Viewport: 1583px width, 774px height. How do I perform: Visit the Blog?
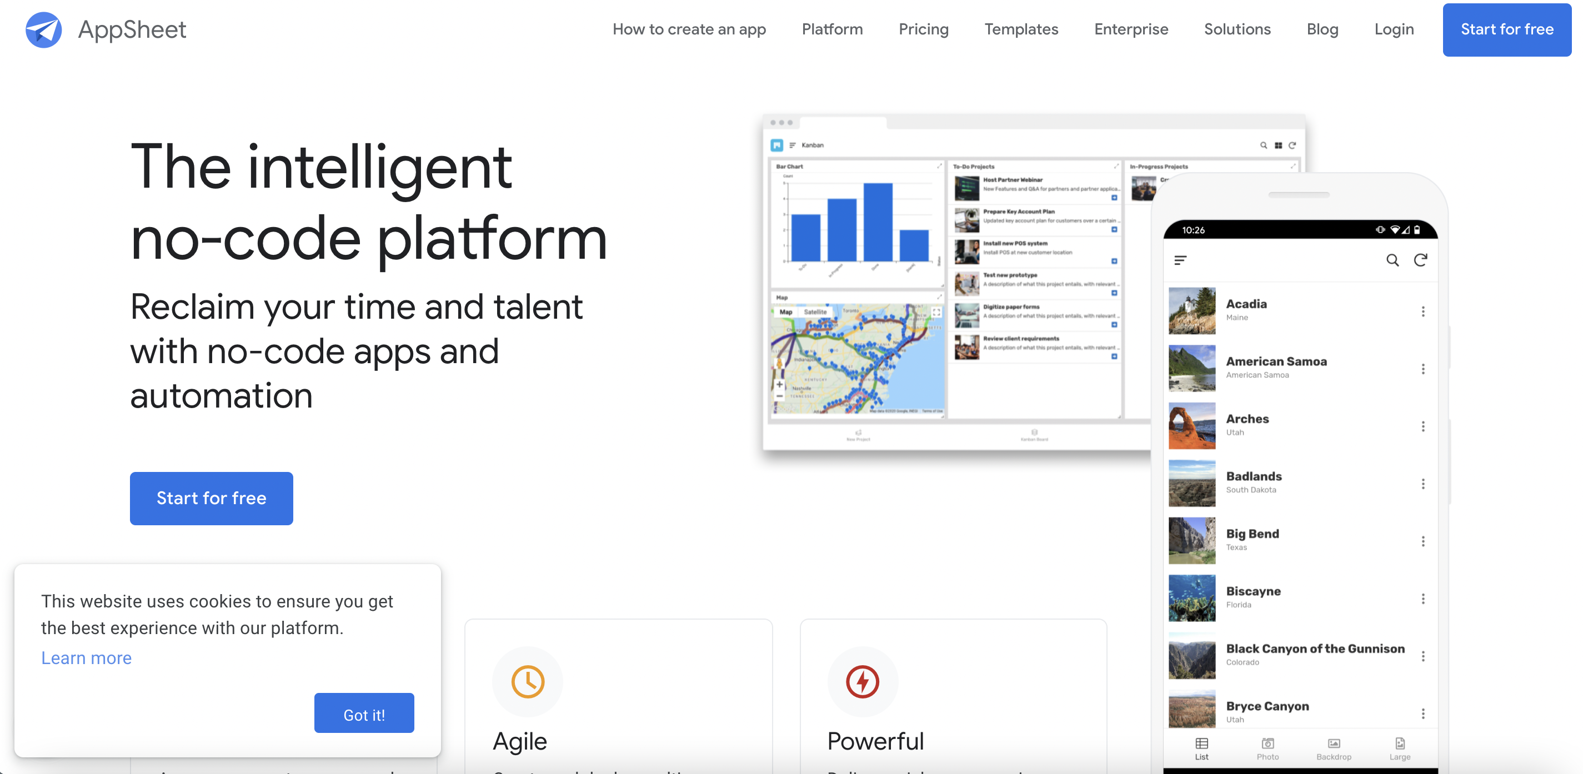pyautogui.click(x=1322, y=29)
